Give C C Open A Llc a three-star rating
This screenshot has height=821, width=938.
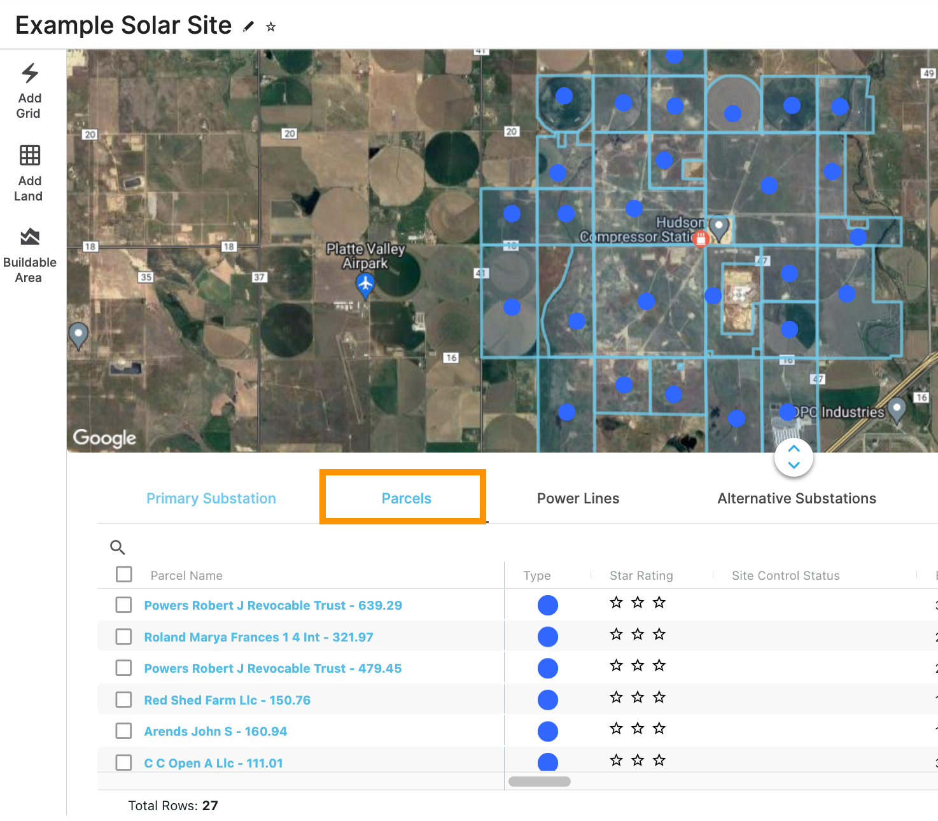coord(659,759)
